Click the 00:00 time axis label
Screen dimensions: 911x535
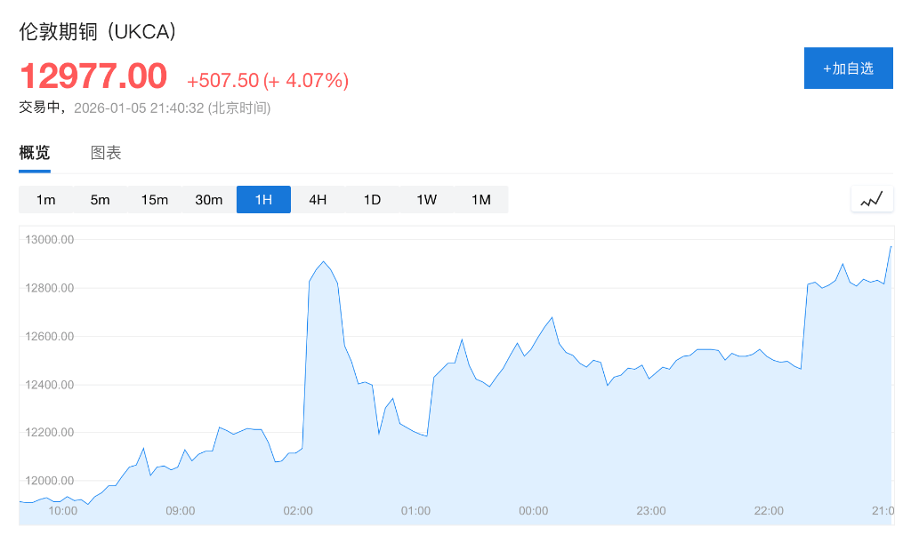533,511
